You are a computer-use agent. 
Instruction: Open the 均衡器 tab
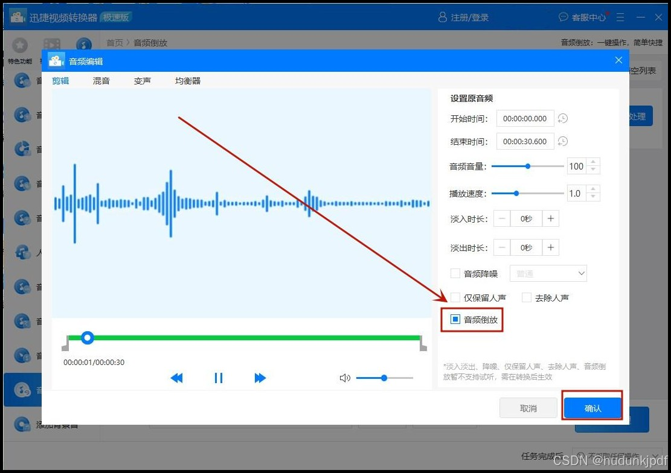pos(187,80)
